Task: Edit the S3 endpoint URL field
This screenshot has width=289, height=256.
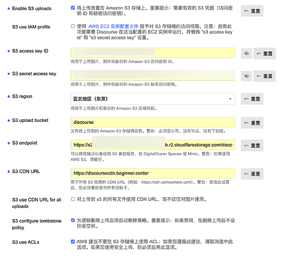Action: pos(153,145)
